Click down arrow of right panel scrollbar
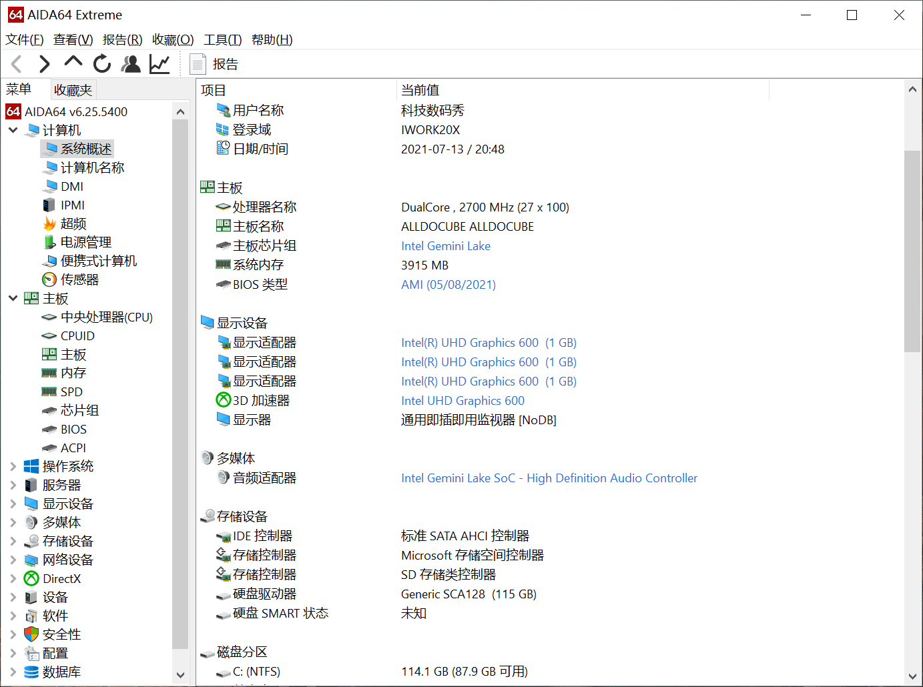The height and width of the screenshot is (687, 923). [x=912, y=676]
